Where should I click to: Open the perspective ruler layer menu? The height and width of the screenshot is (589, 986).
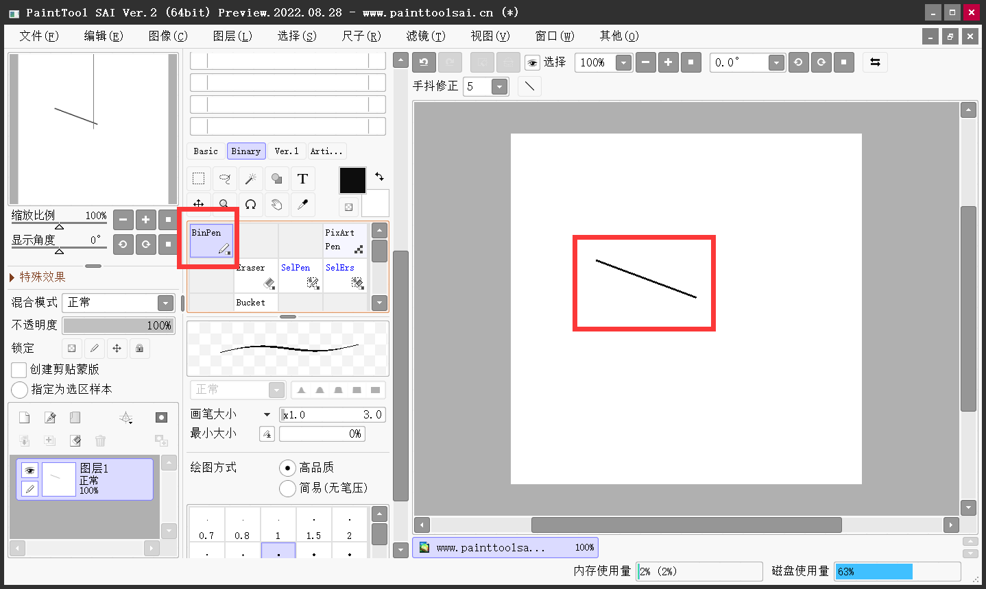[126, 418]
